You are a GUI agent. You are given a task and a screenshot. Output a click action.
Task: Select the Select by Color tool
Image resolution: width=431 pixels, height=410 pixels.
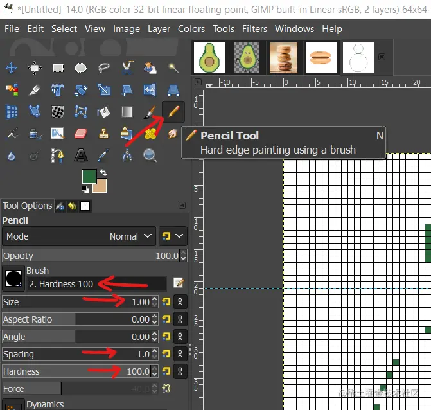tap(12, 90)
